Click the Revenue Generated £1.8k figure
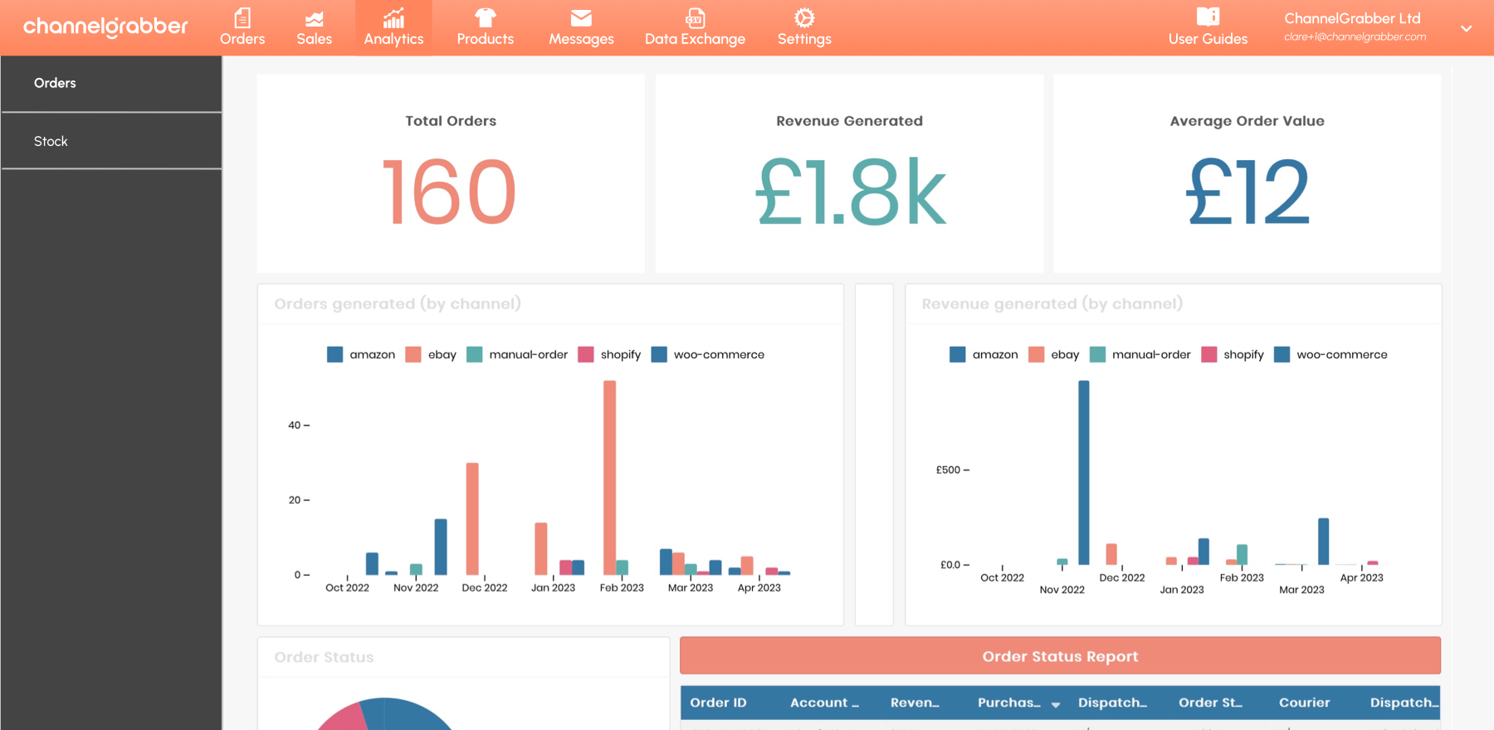Image resolution: width=1494 pixels, height=730 pixels. click(850, 192)
